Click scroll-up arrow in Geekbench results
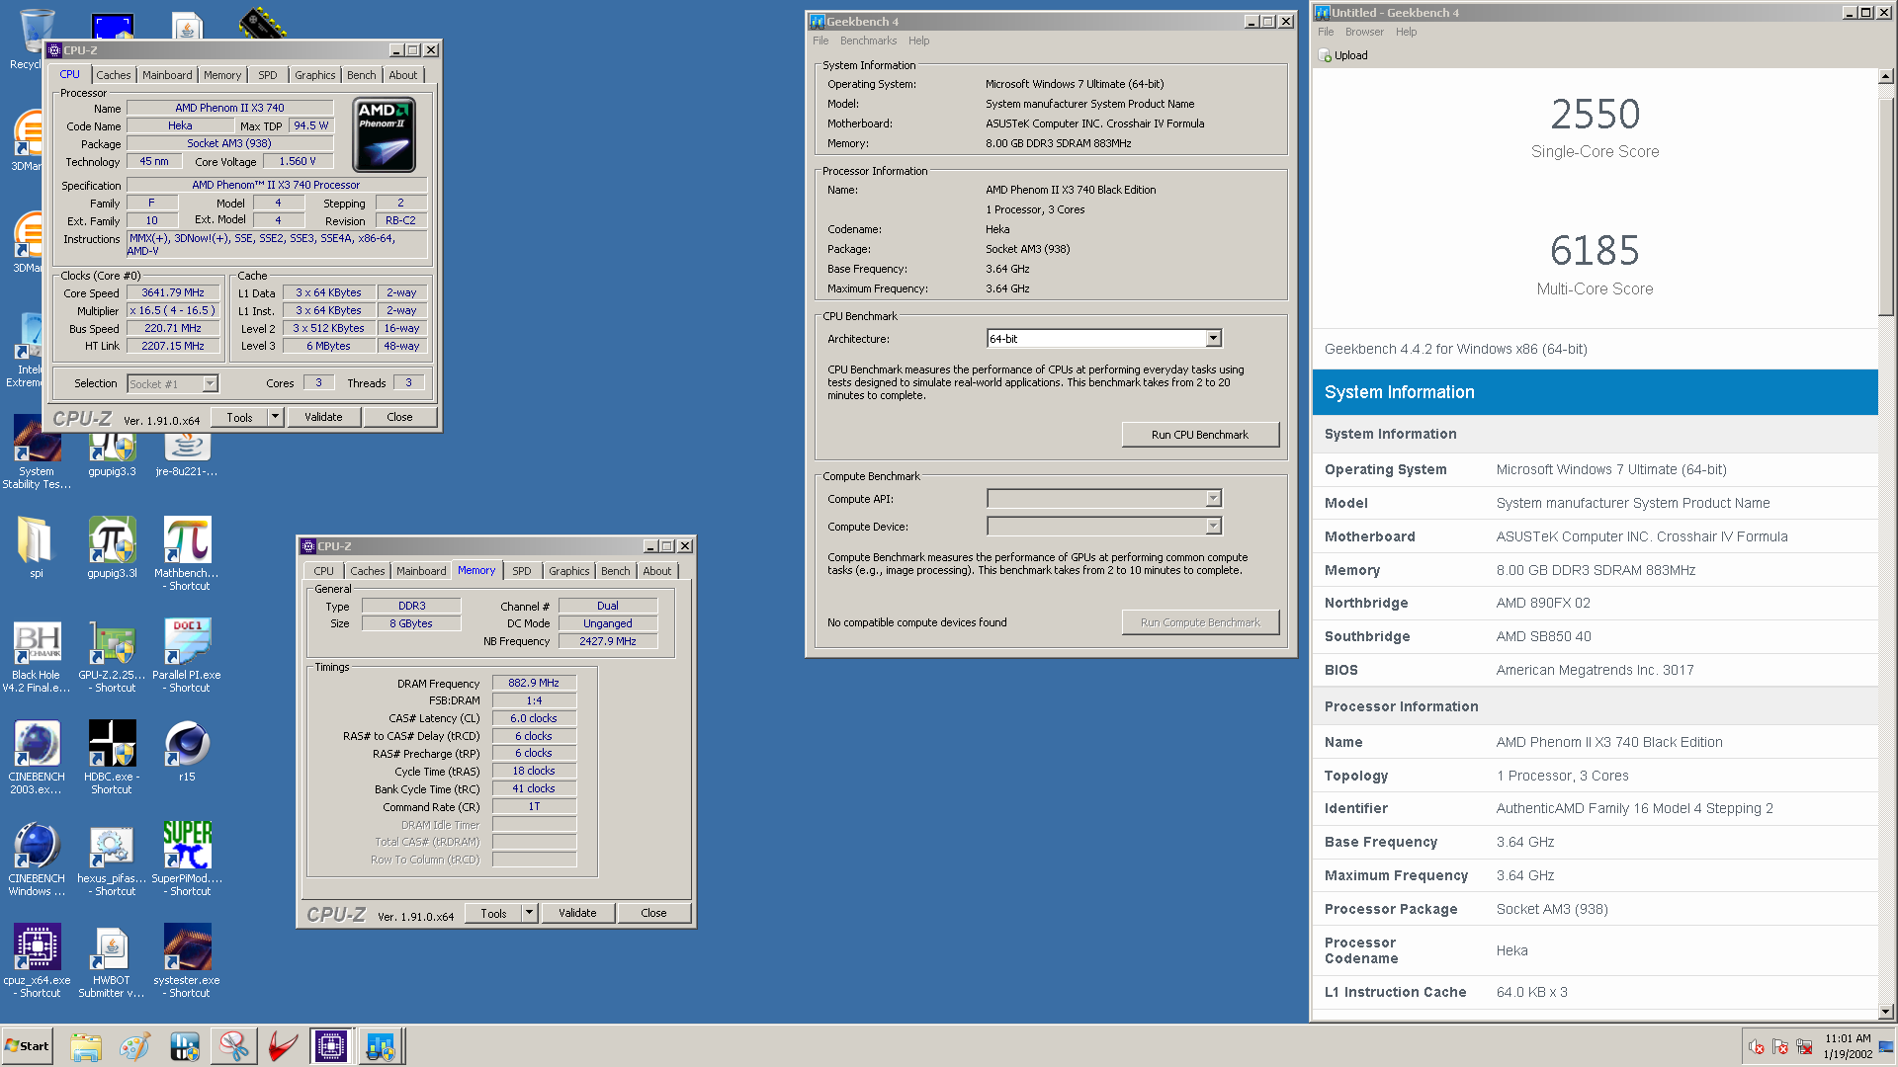The image size is (1898, 1067). (x=1886, y=76)
